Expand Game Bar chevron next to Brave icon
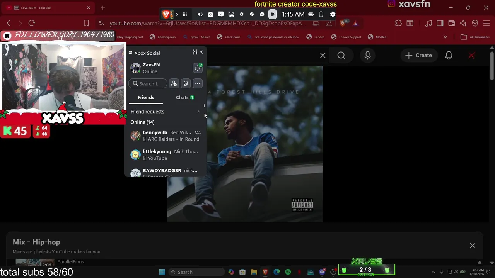495x278 pixels. [x=176, y=14]
